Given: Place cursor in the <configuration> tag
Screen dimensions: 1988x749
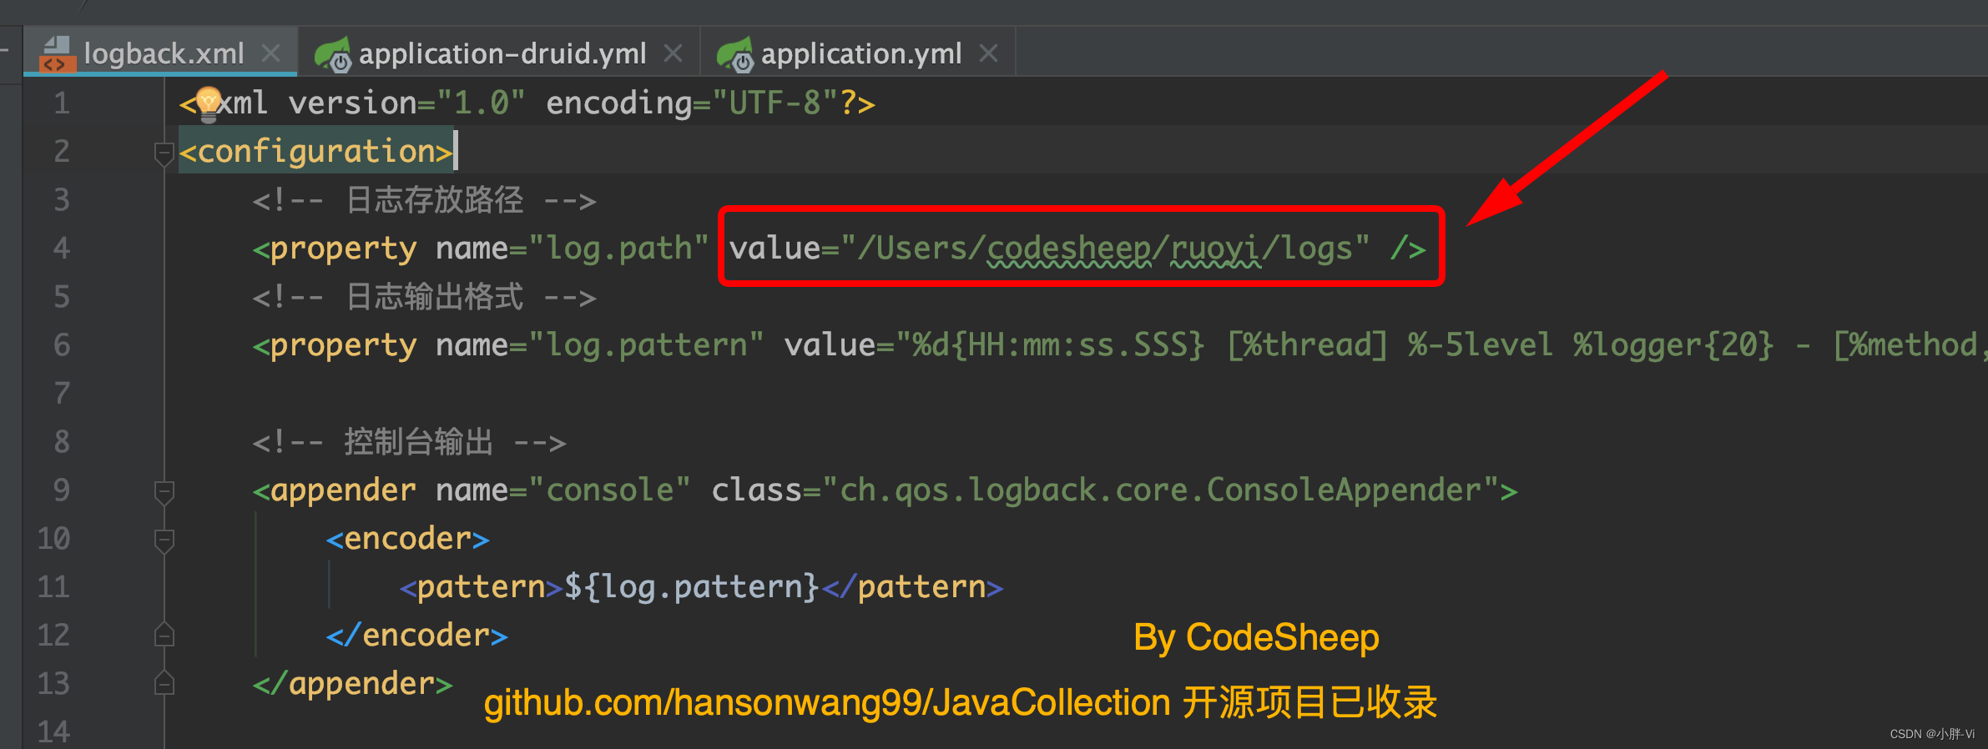Looking at the screenshot, I should click(315, 152).
